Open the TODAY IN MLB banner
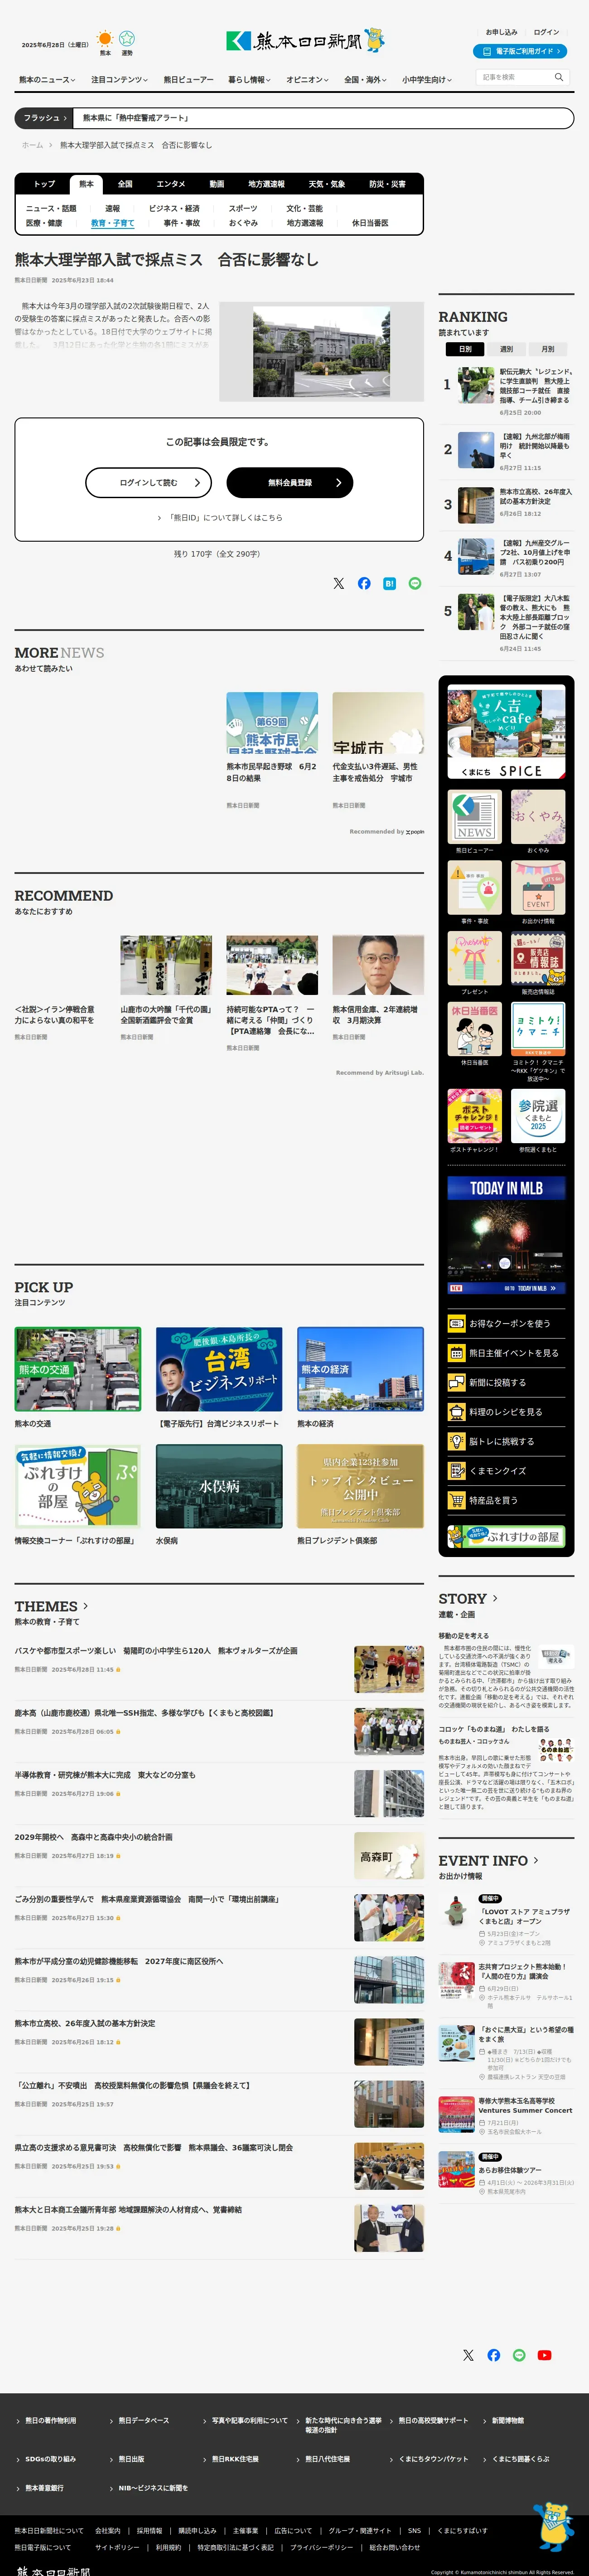The image size is (589, 2576). point(506,1235)
